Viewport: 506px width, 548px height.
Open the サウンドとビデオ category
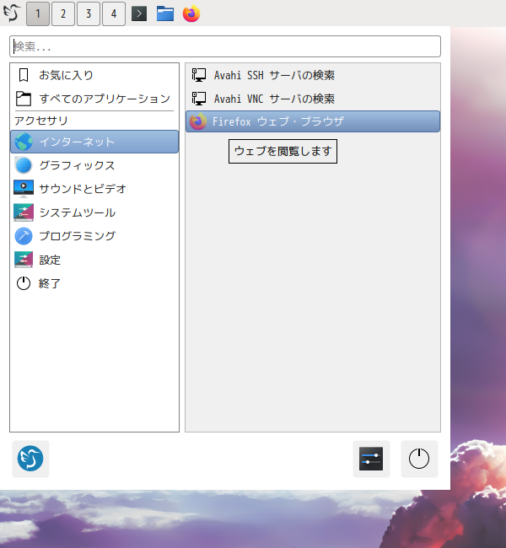tap(94, 189)
